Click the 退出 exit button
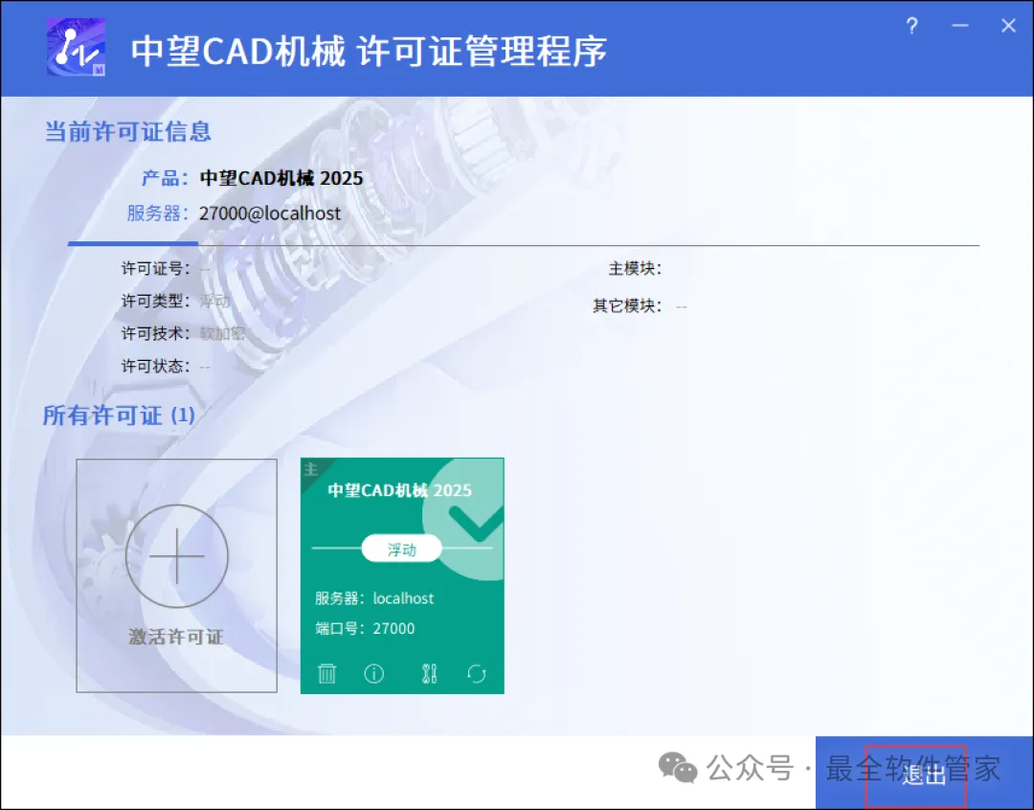This screenshot has width=1034, height=810. click(x=925, y=773)
